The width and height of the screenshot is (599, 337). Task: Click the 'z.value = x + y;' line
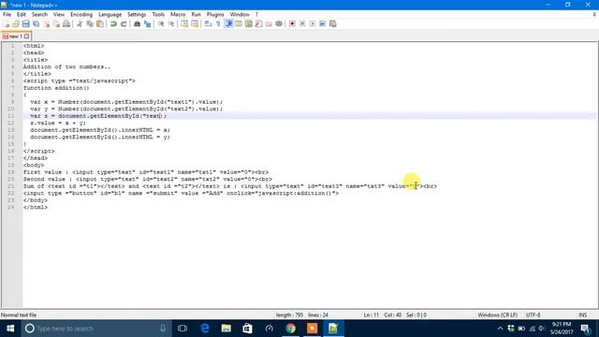(58, 123)
